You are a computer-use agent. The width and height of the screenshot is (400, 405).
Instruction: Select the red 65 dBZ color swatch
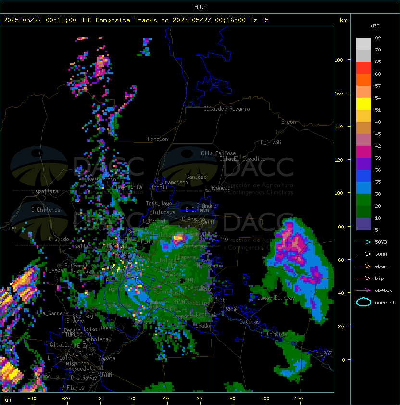tap(363, 68)
